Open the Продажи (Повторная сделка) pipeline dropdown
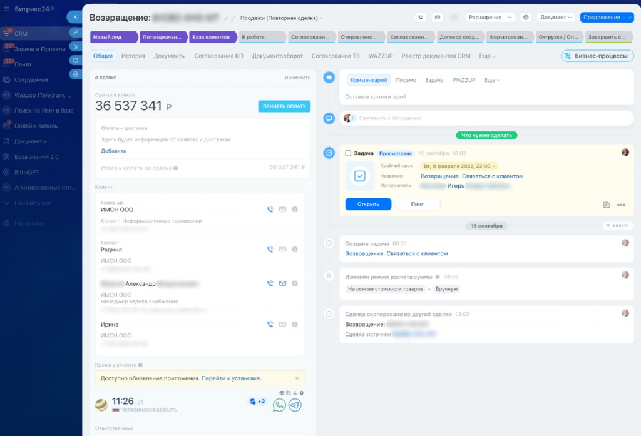Image resolution: width=641 pixels, height=436 pixels. pyautogui.click(x=281, y=18)
